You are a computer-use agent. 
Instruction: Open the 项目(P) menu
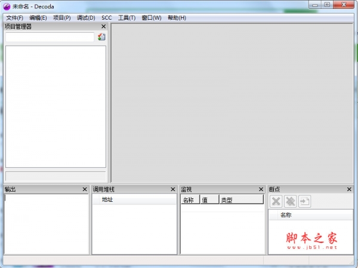61,18
